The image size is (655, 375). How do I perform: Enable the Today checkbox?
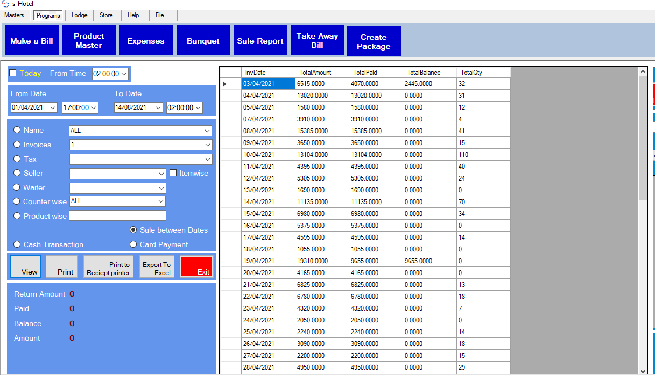pyautogui.click(x=13, y=73)
